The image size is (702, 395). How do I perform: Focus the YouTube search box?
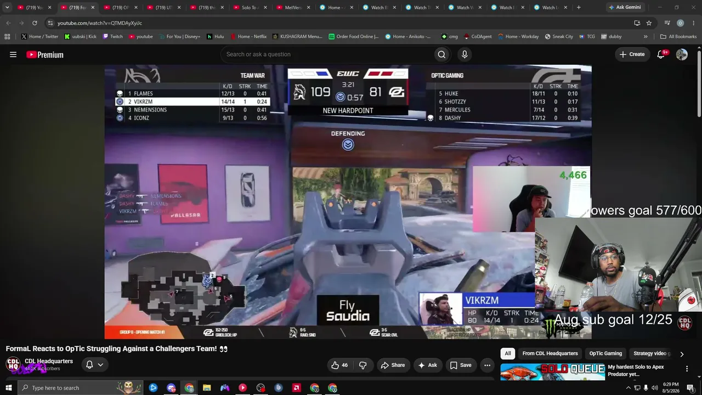coord(326,54)
